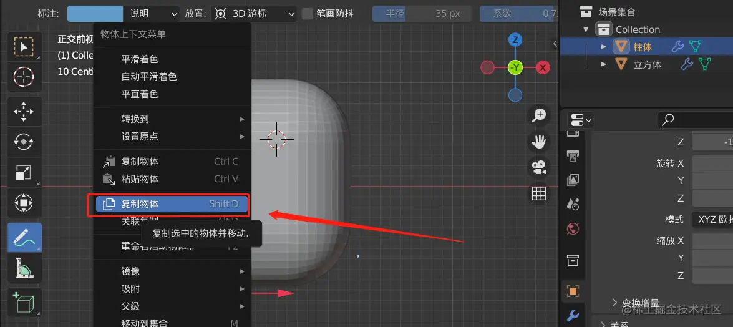Screen dimensions: 733x327
Task: Collapse the Collection tree node
Action: pyautogui.click(x=586, y=29)
